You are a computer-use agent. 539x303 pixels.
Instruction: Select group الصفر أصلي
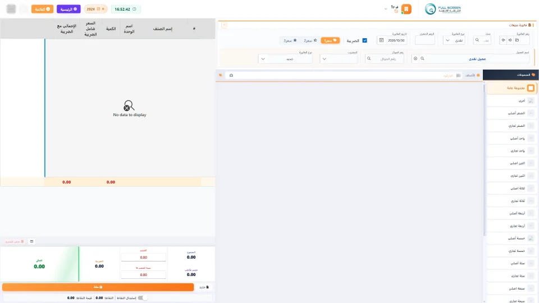(x=512, y=113)
